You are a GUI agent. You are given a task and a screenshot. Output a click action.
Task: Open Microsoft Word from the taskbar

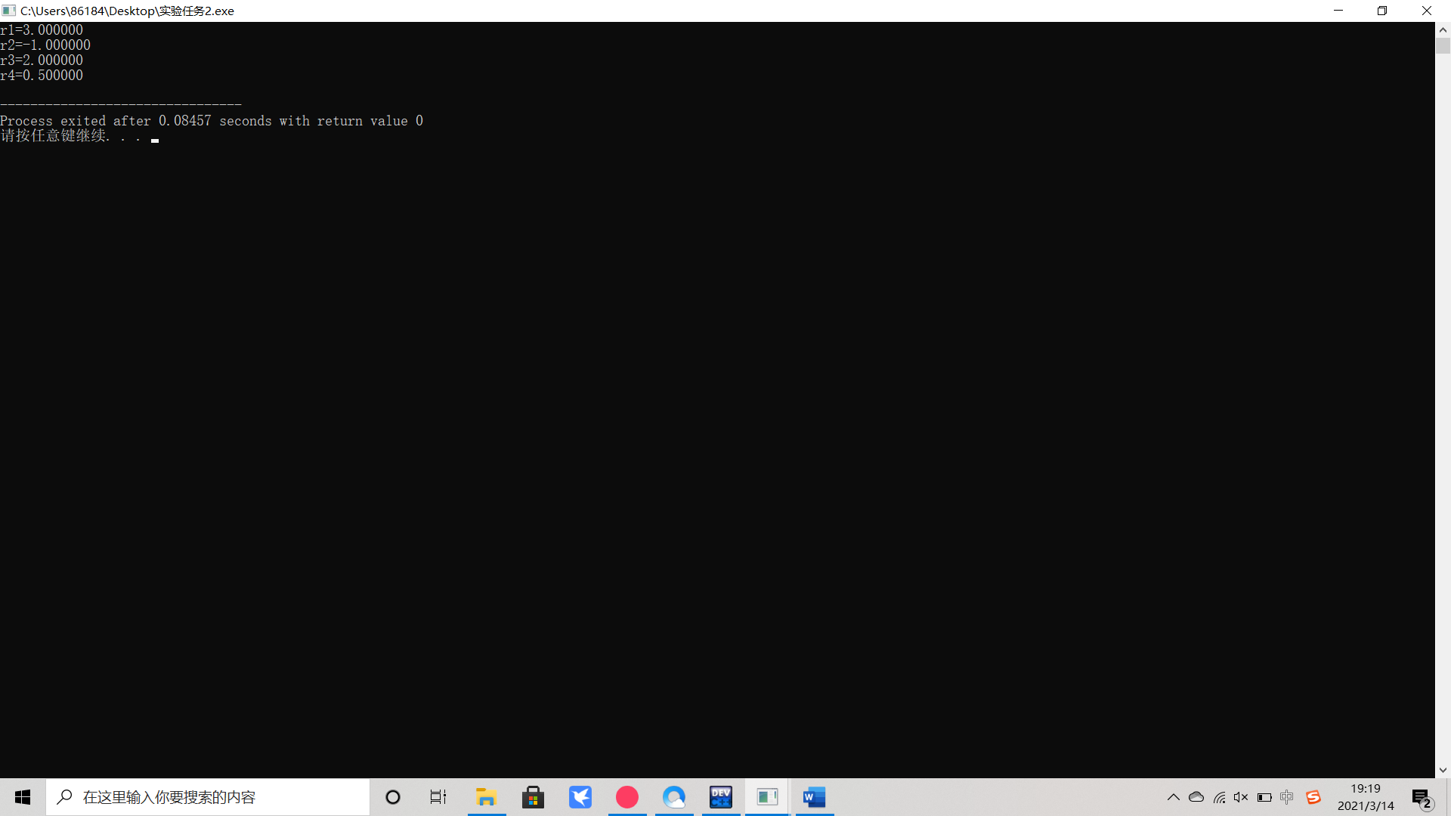tap(814, 797)
